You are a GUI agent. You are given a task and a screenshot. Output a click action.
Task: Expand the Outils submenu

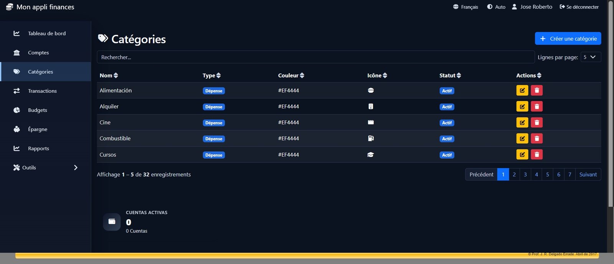pos(45,167)
